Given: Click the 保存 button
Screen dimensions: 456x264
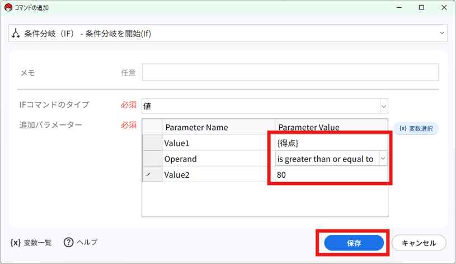Looking at the screenshot, I should click(x=354, y=243).
